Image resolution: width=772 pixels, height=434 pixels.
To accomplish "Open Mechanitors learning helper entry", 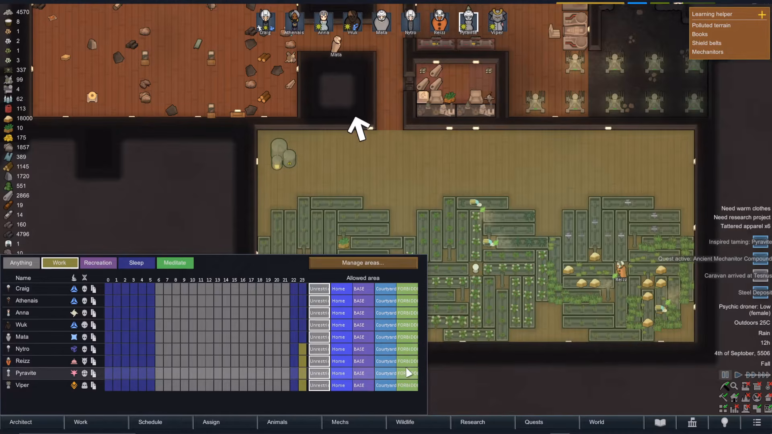I will [707, 52].
